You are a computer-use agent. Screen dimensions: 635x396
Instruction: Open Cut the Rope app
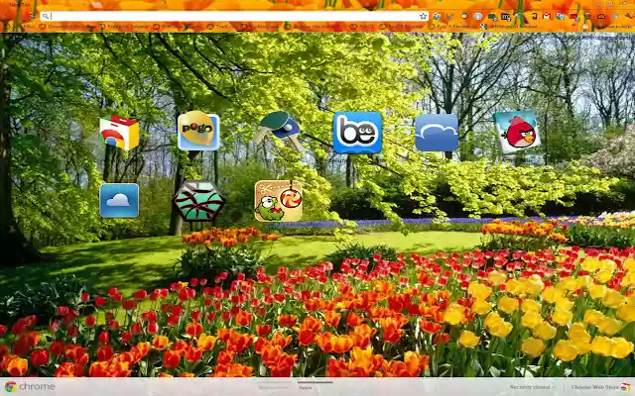click(x=278, y=201)
